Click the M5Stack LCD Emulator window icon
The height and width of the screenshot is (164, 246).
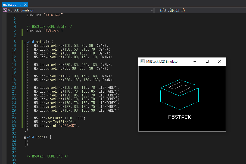coord(142,61)
